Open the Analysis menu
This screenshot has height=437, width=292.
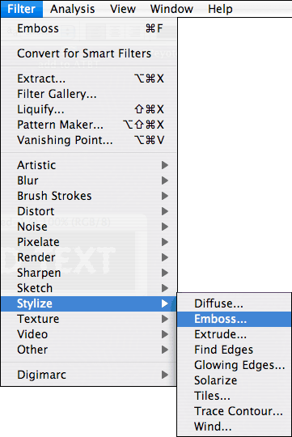73,9
